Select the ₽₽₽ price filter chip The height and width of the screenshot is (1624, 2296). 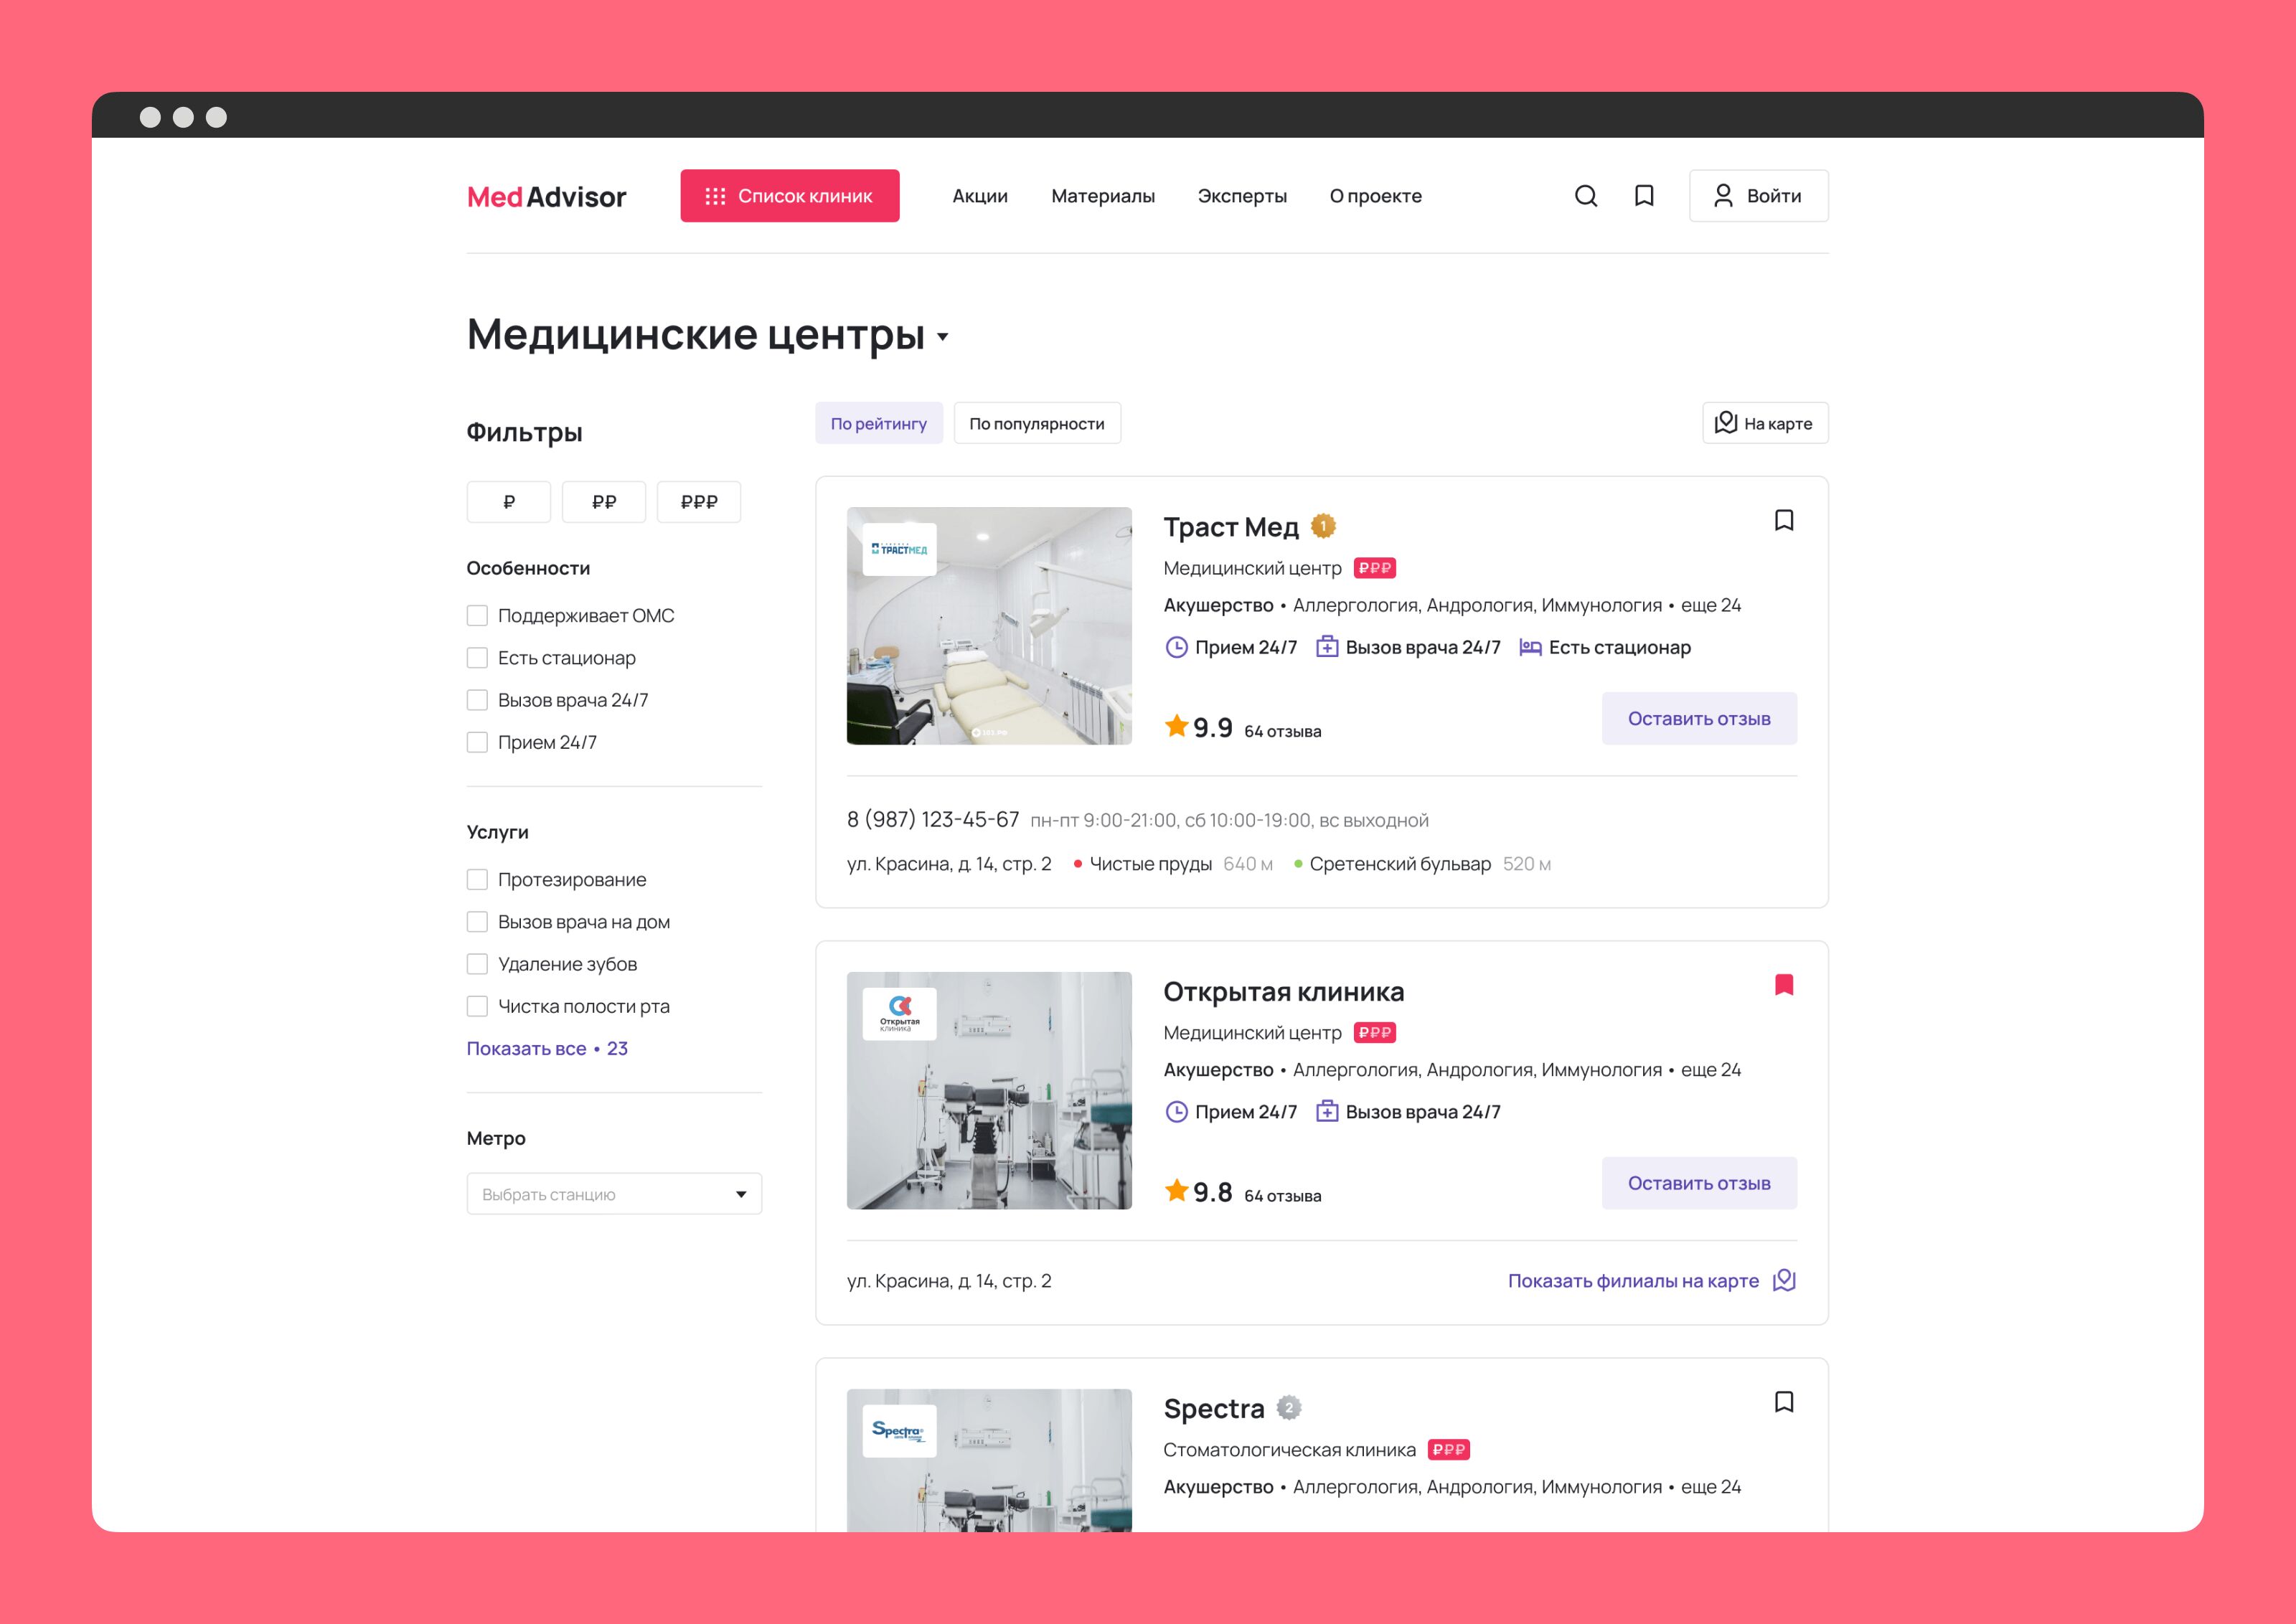(x=698, y=502)
